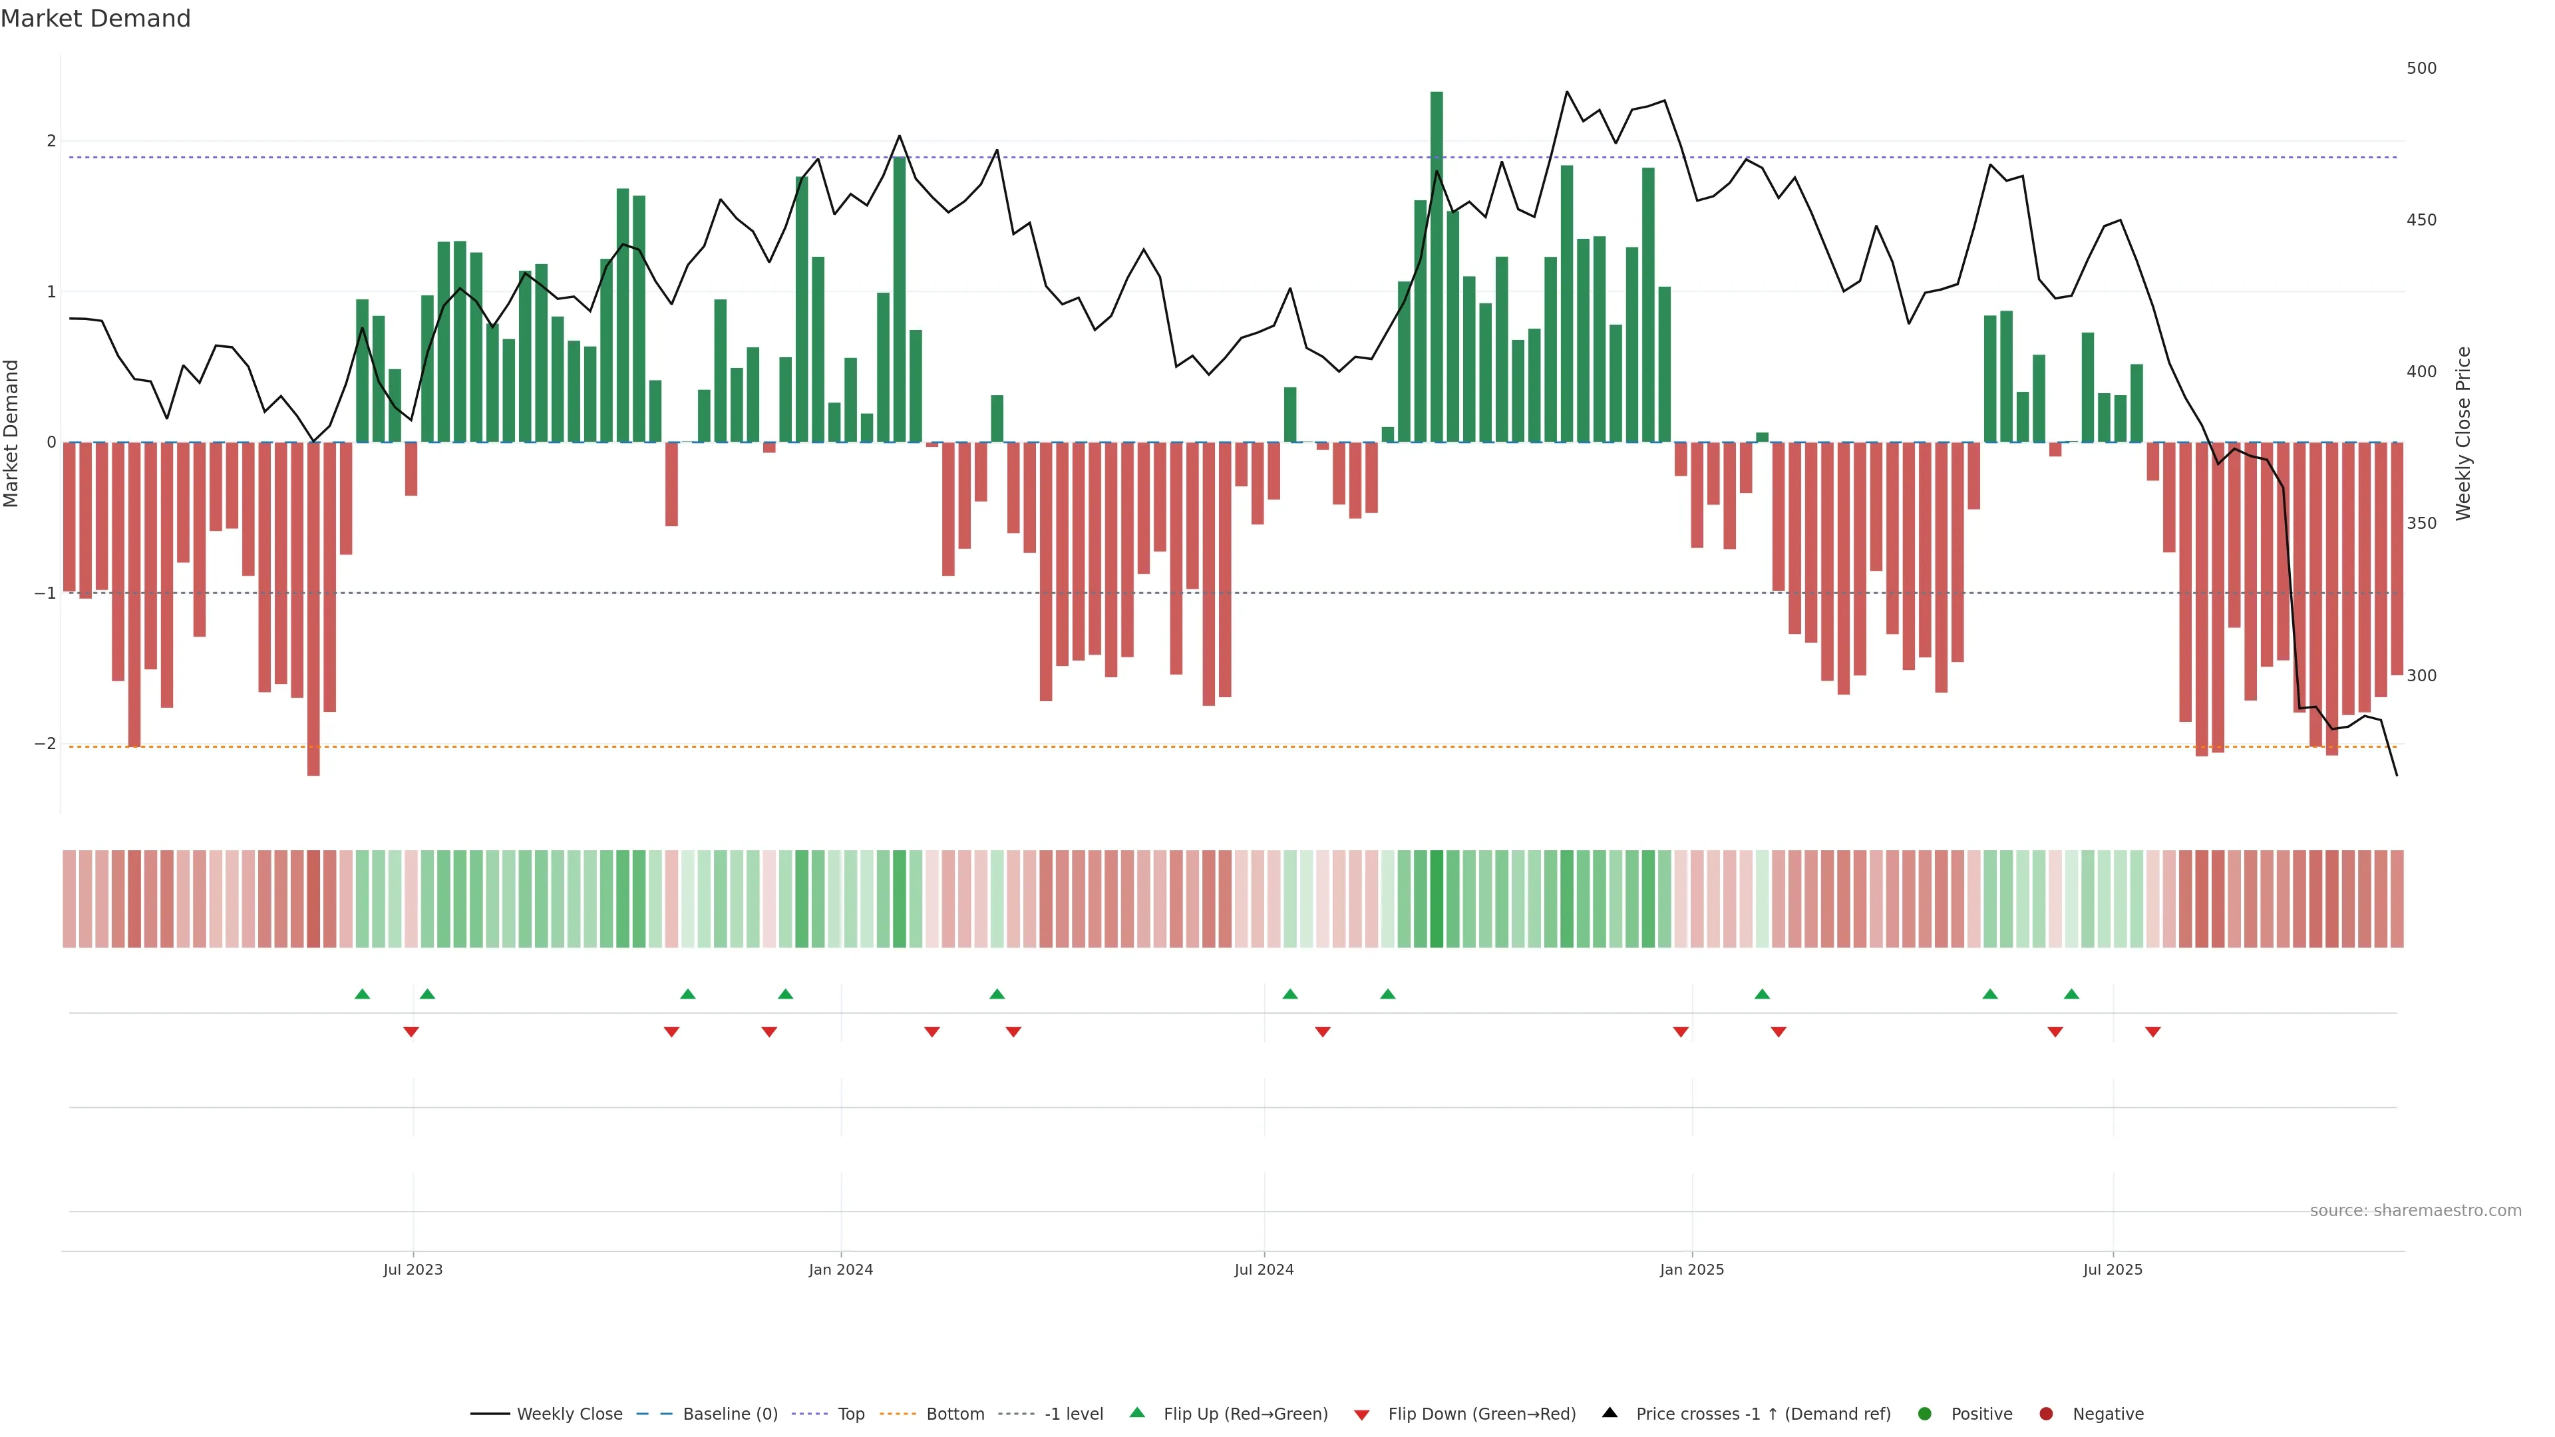This screenshot has height=1437, width=2555.
Task: Click the green Positive circle icon
Action: (1925, 1413)
